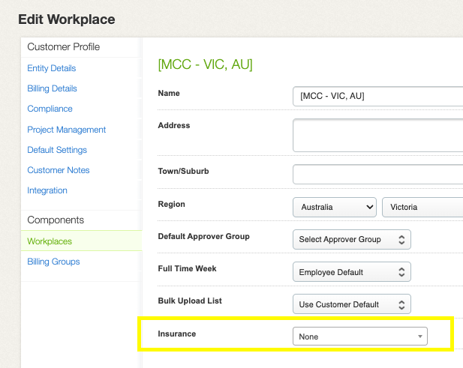Click the Town/Suburb input box
This screenshot has height=368, width=463.
coord(377,175)
